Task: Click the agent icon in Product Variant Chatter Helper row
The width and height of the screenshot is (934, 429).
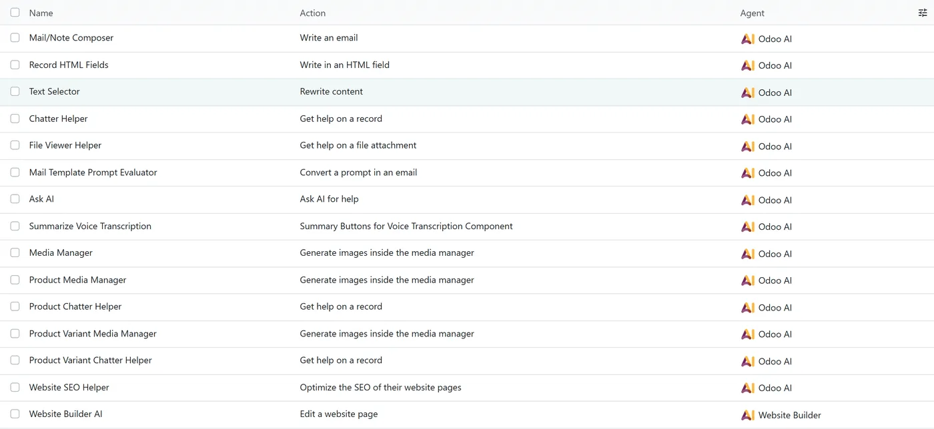Action: [x=748, y=361]
